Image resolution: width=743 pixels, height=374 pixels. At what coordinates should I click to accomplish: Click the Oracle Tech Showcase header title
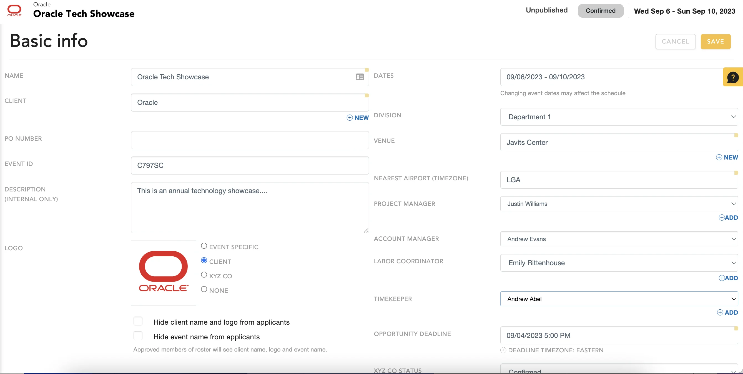point(84,14)
